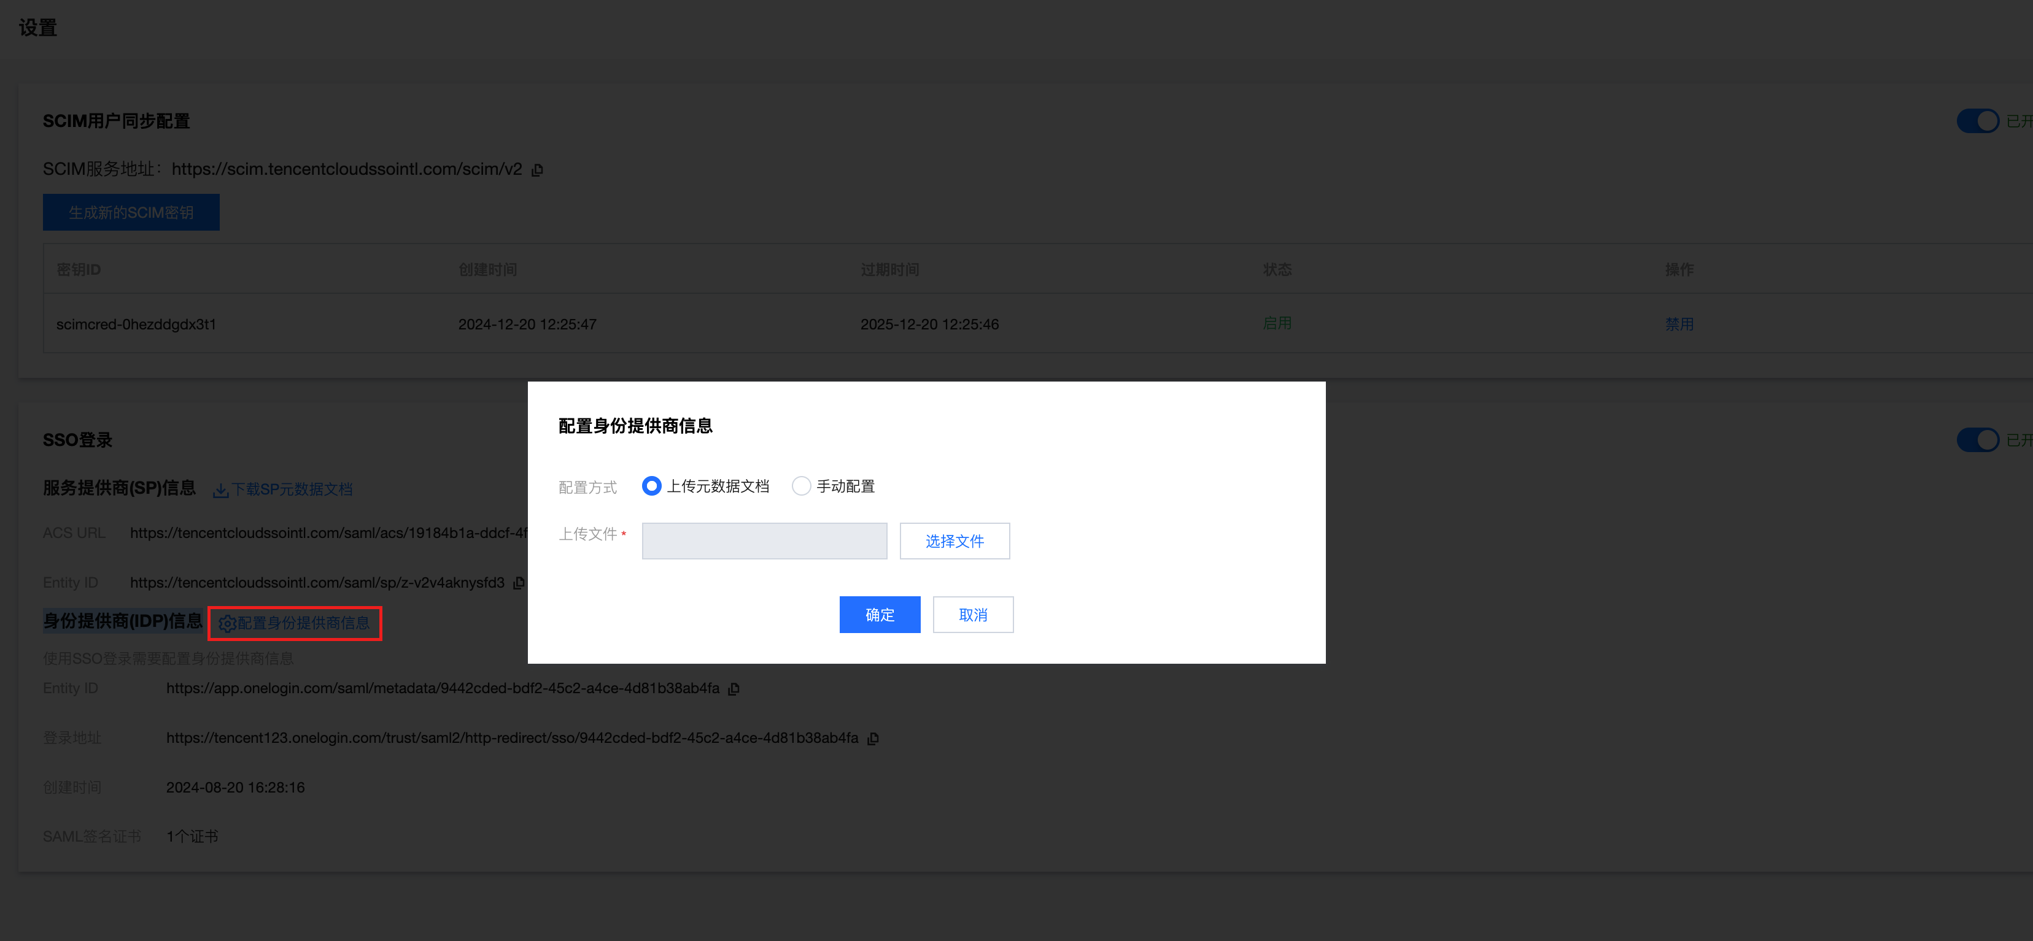
Task: Select upload metadata document option
Action: coord(651,486)
